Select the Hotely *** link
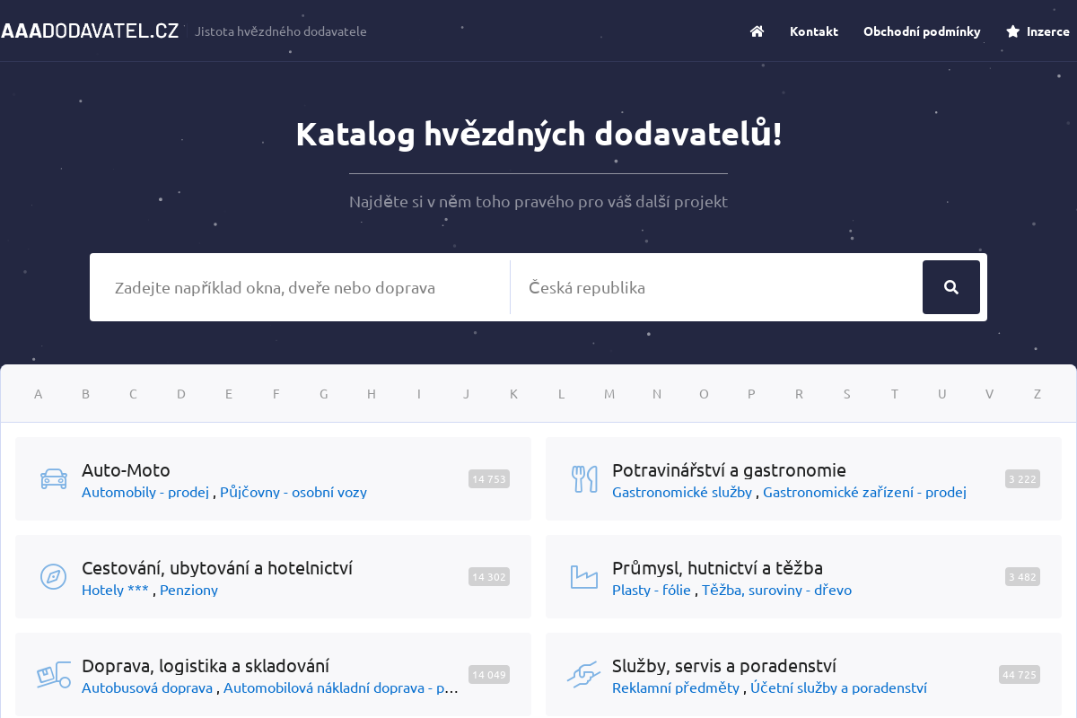Viewport: 1077px width, 718px height. [x=116, y=590]
